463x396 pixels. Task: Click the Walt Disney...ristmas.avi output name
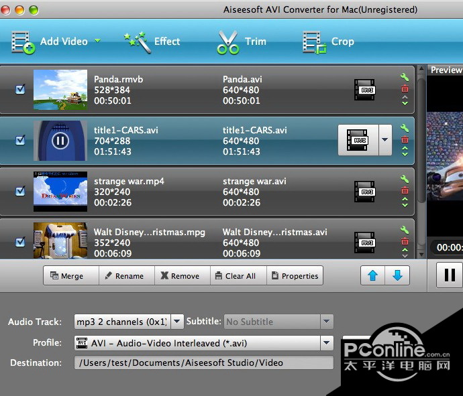275,232
